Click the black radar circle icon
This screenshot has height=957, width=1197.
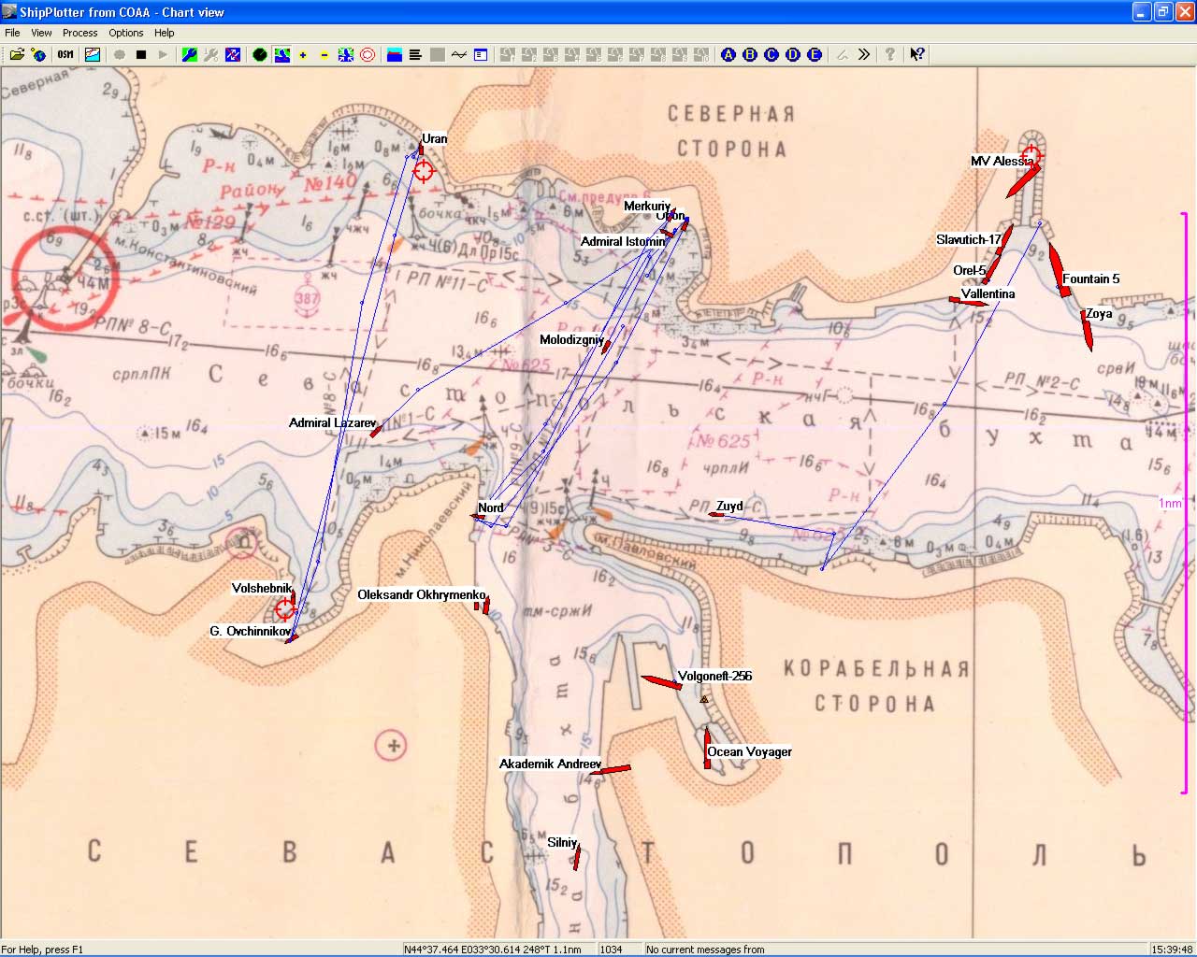260,55
